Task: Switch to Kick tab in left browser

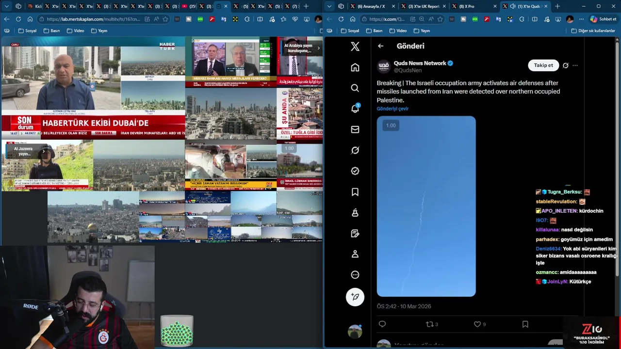Action: [35, 6]
